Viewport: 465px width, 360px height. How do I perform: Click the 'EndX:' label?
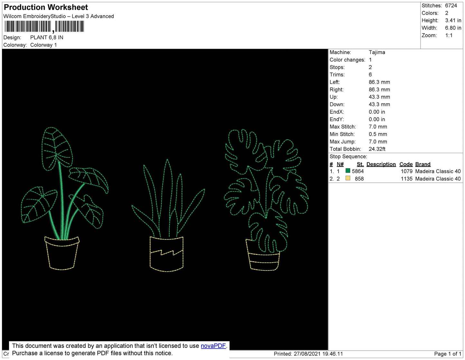click(x=337, y=112)
